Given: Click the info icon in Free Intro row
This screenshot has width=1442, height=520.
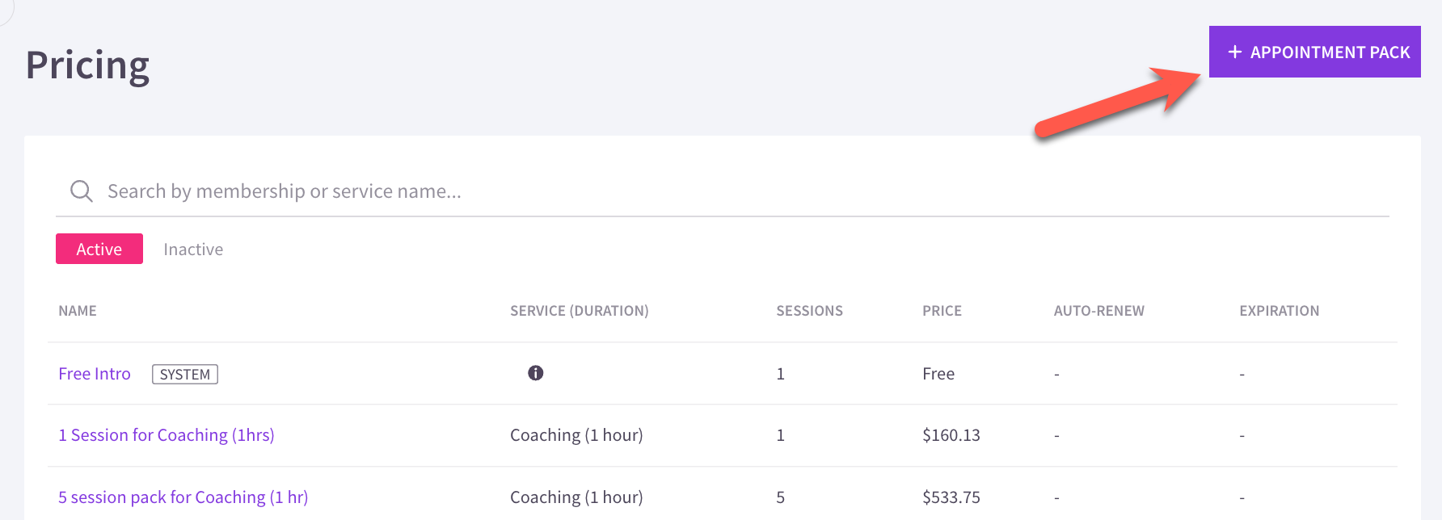Looking at the screenshot, I should coord(535,373).
